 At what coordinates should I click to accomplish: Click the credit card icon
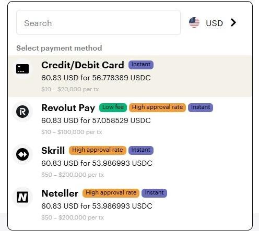point(22,69)
